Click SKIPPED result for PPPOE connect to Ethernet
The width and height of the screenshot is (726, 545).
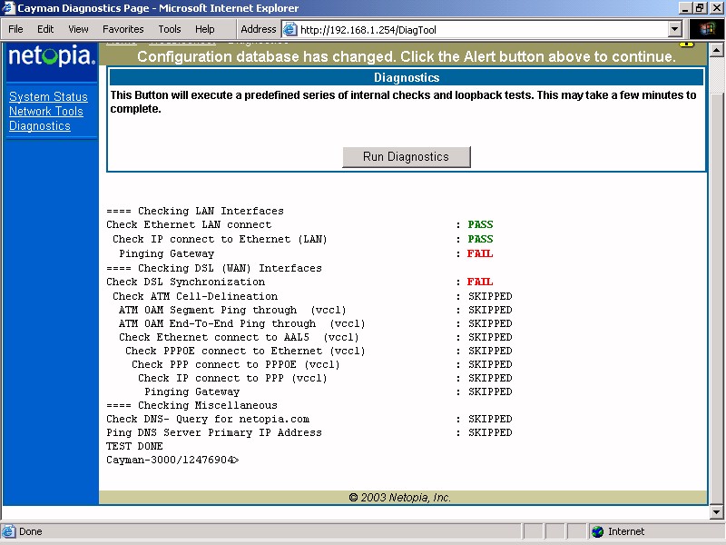(x=490, y=351)
